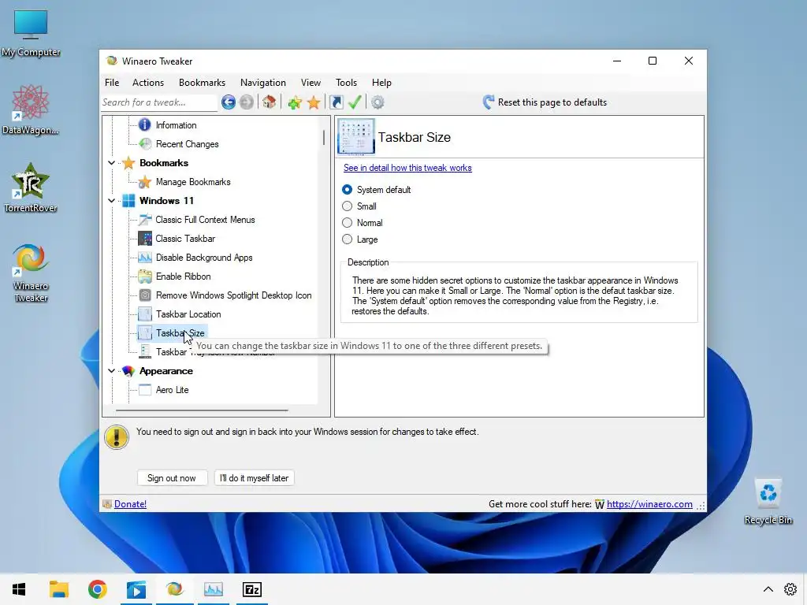Click the Windows Start button

(19, 589)
